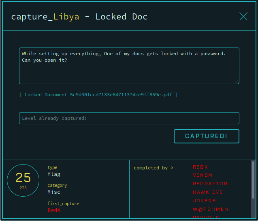Click the 25 PTS points circle

(23, 180)
